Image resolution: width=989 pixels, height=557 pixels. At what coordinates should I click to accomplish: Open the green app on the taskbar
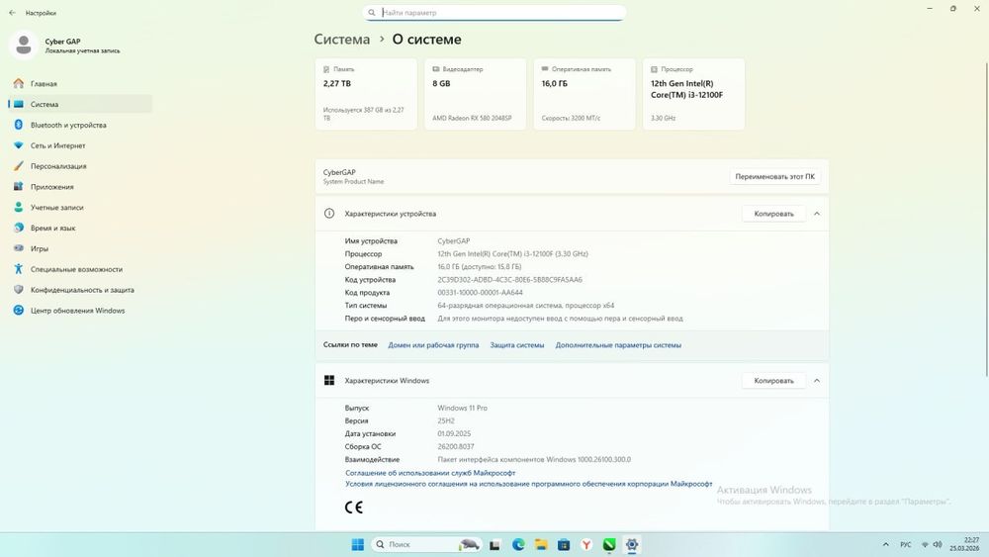[x=609, y=544]
